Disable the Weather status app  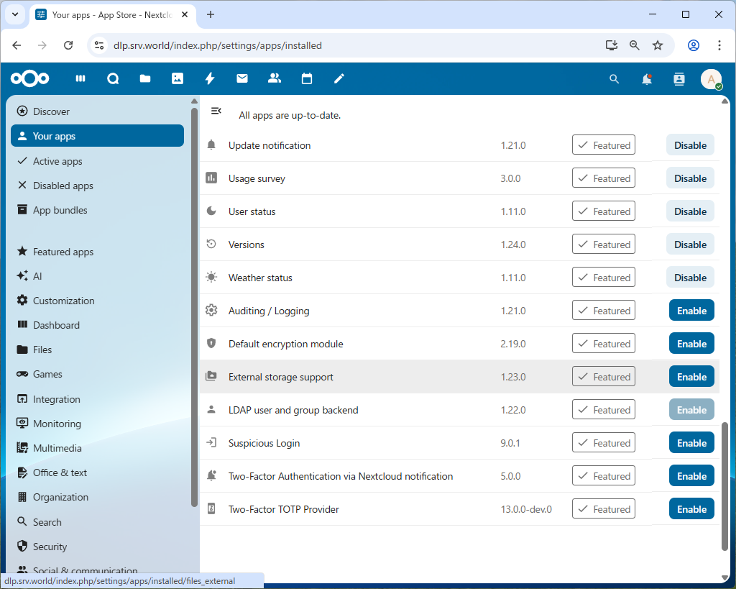tap(690, 278)
